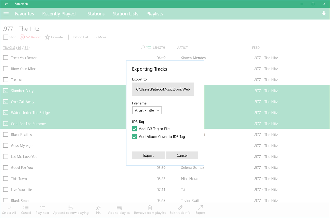Click the 16 selected count link

click(19, 48)
